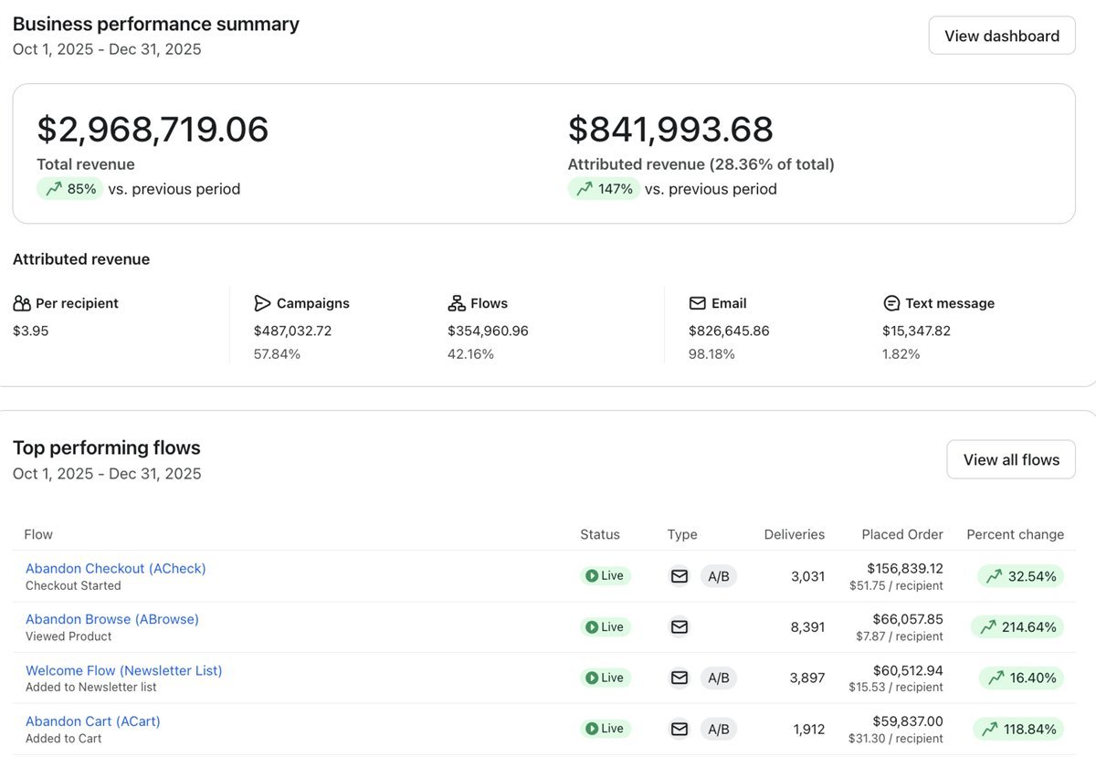The image size is (1096, 757).
Task: Click the View all flows button
Action: coord(1011,459)
